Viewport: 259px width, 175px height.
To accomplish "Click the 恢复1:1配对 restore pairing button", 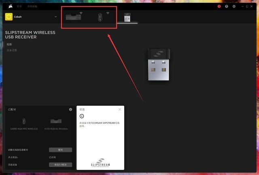I will point(60,164).
